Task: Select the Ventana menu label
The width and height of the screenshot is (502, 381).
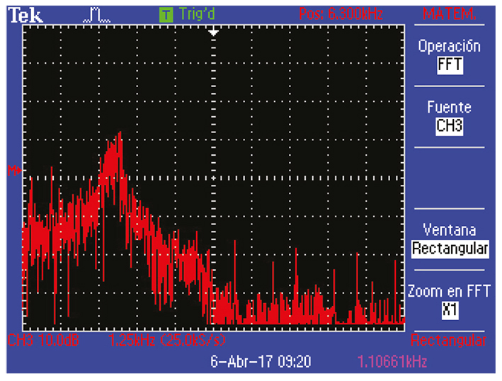Action: (449, 230)
